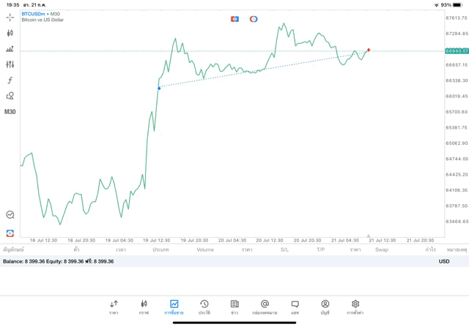
Task: Open indicators function icon
Action: point(10,80)
